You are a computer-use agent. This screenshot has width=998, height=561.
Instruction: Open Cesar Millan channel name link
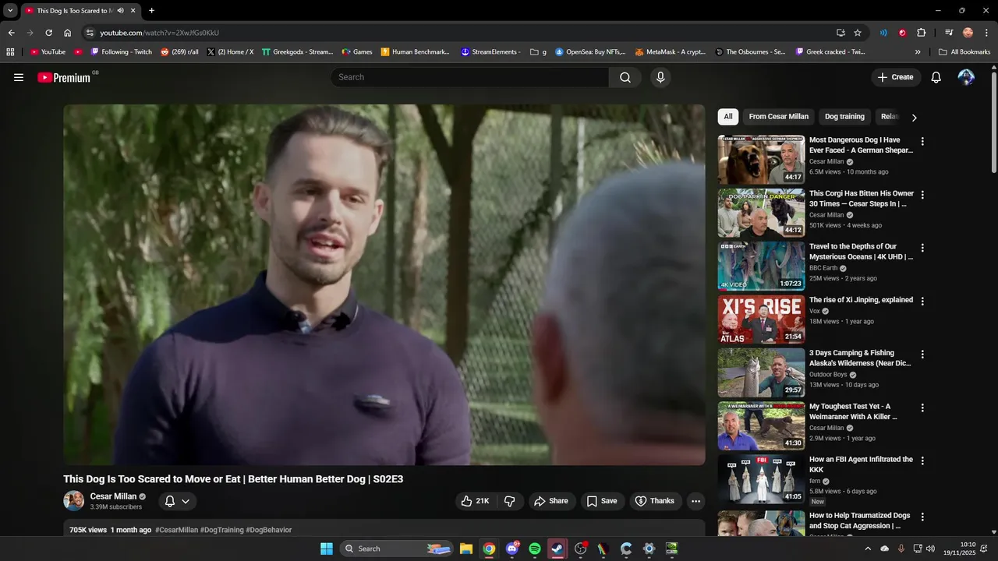pyautogui.click(x=113, y=496)
